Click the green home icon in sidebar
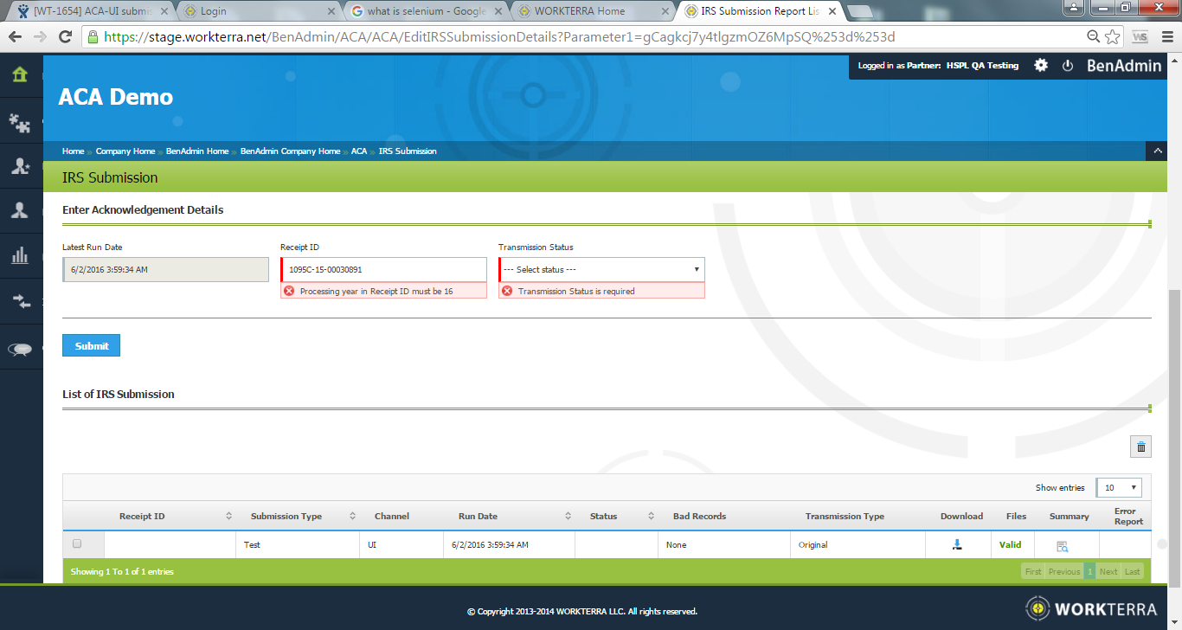Screen dimensions: 1182x630 [x=20, y=74]
